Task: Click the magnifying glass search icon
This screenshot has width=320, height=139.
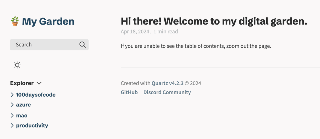Action: (82, 45)
